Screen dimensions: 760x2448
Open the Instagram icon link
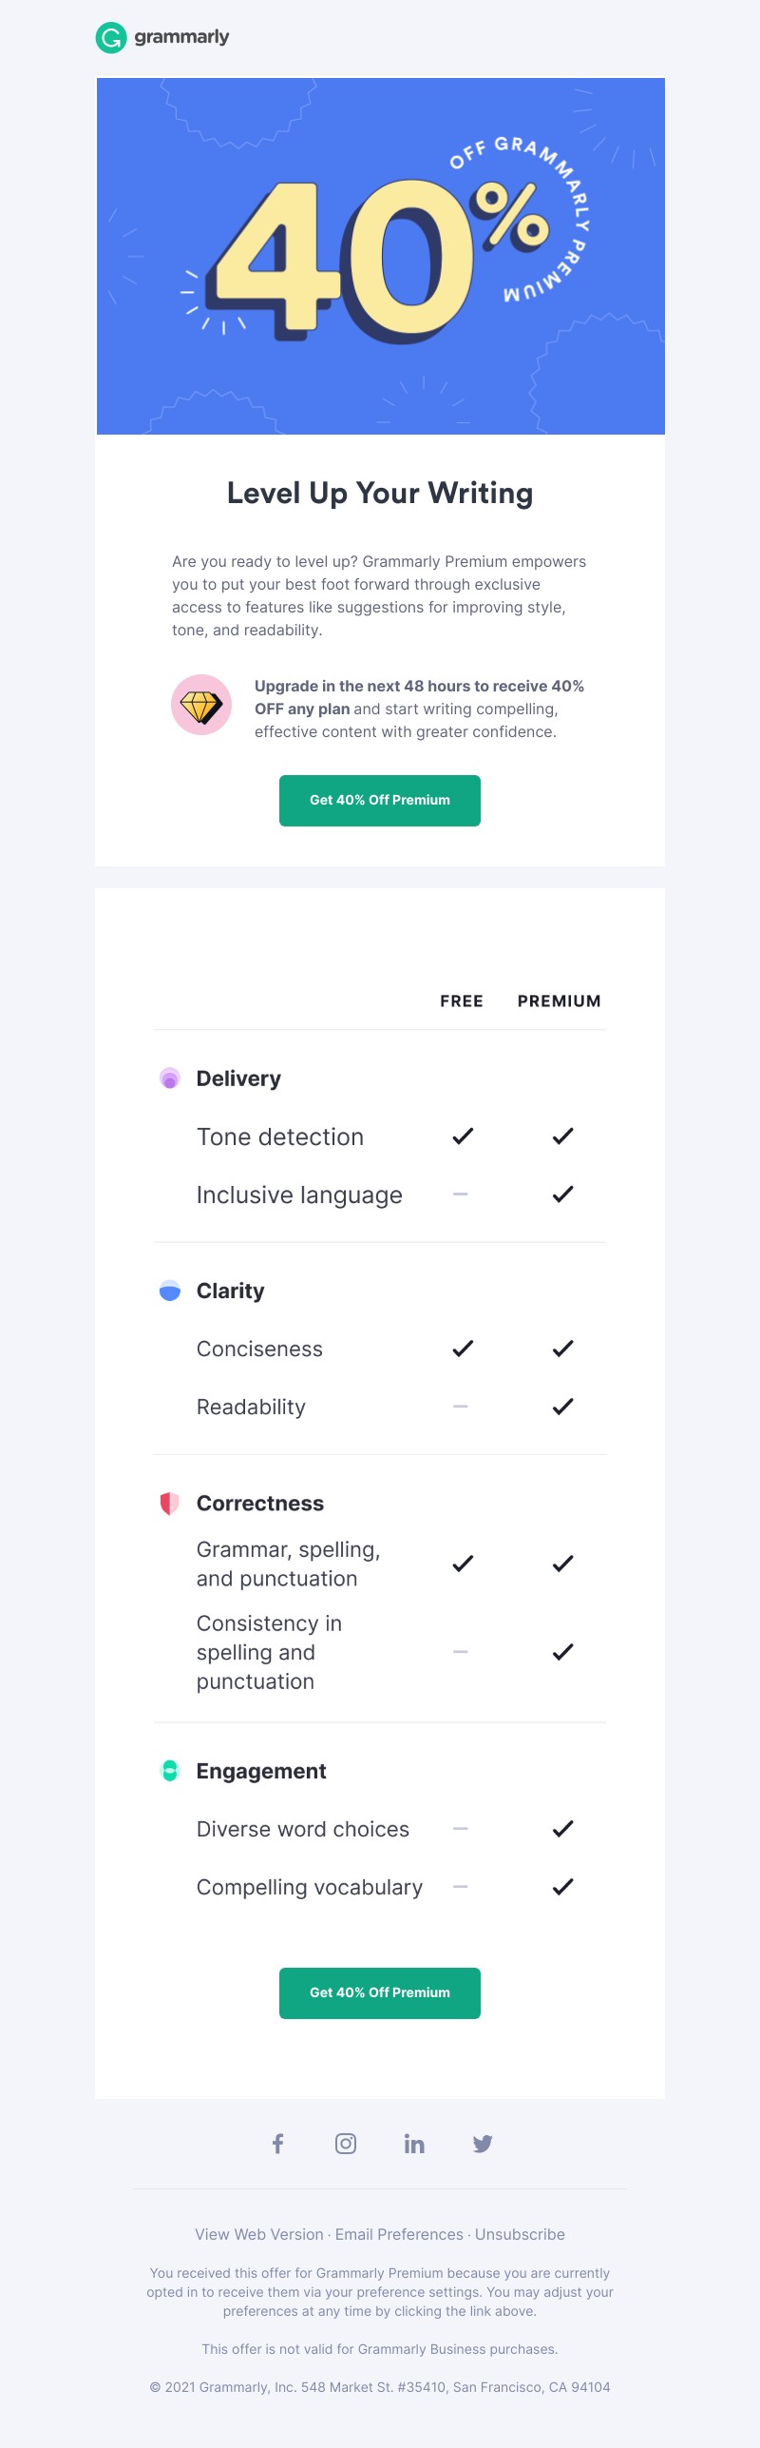(346, 2144)
